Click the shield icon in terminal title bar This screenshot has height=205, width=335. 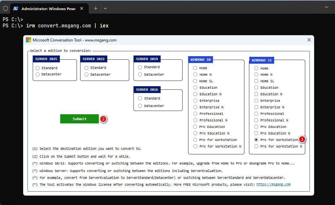(x=6, y=8)
